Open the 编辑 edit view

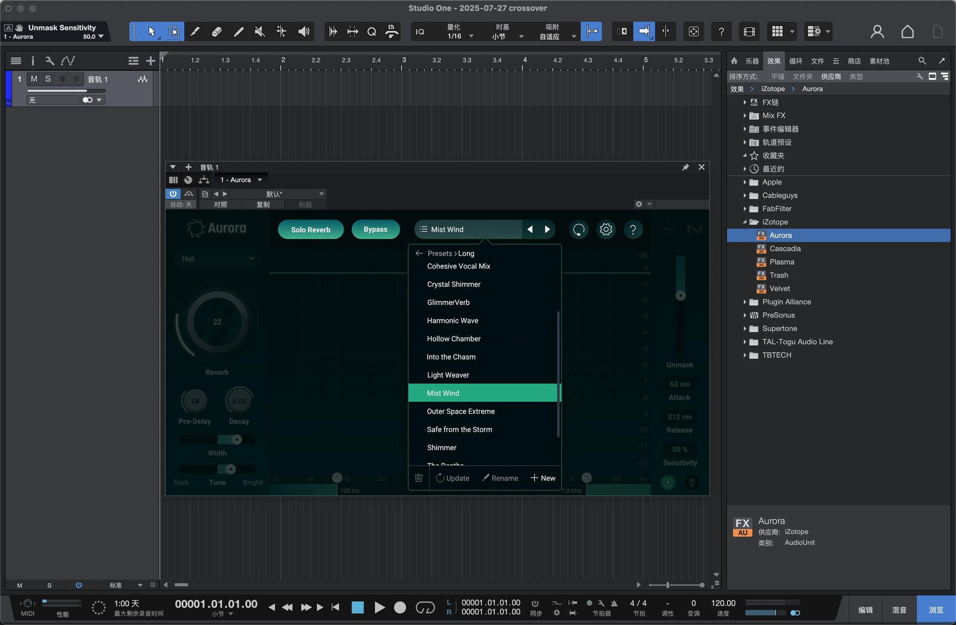[x=865, y=610]
